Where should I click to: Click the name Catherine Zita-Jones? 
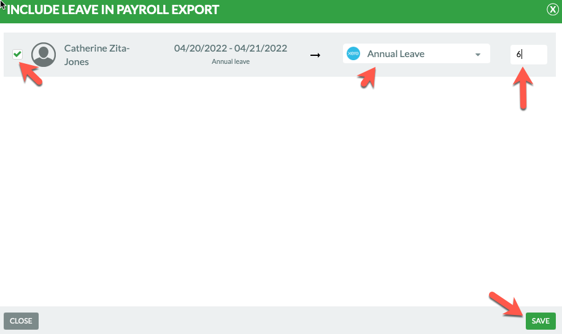pos(97,55)
